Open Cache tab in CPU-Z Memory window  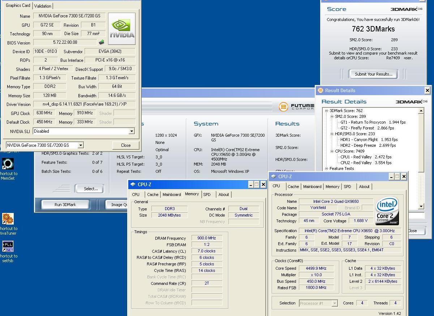[152, 195]
